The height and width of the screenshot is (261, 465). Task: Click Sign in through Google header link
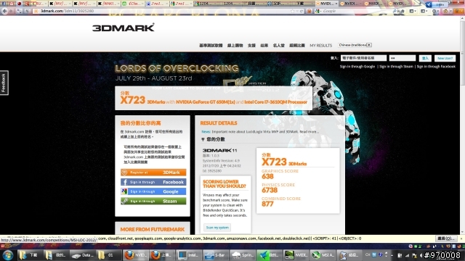pos(357,67)
